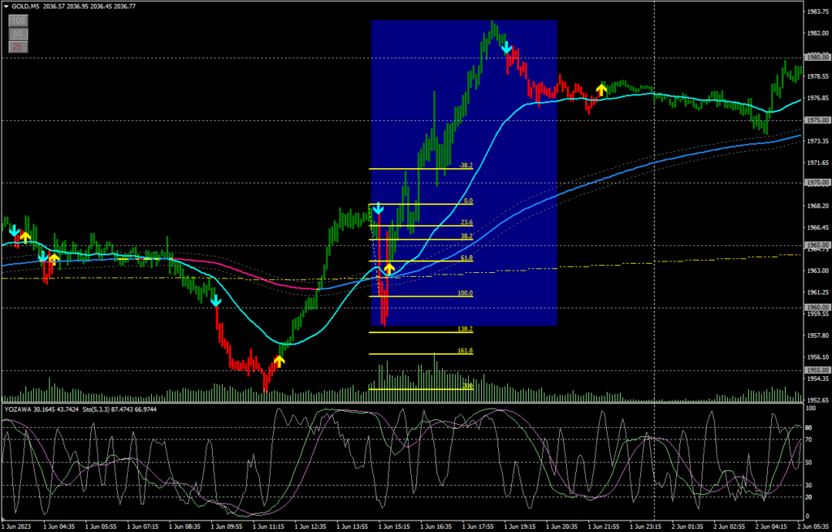
Task: Click the yellow up arrow at the lowest price bottom
Action: pos(279,361)
